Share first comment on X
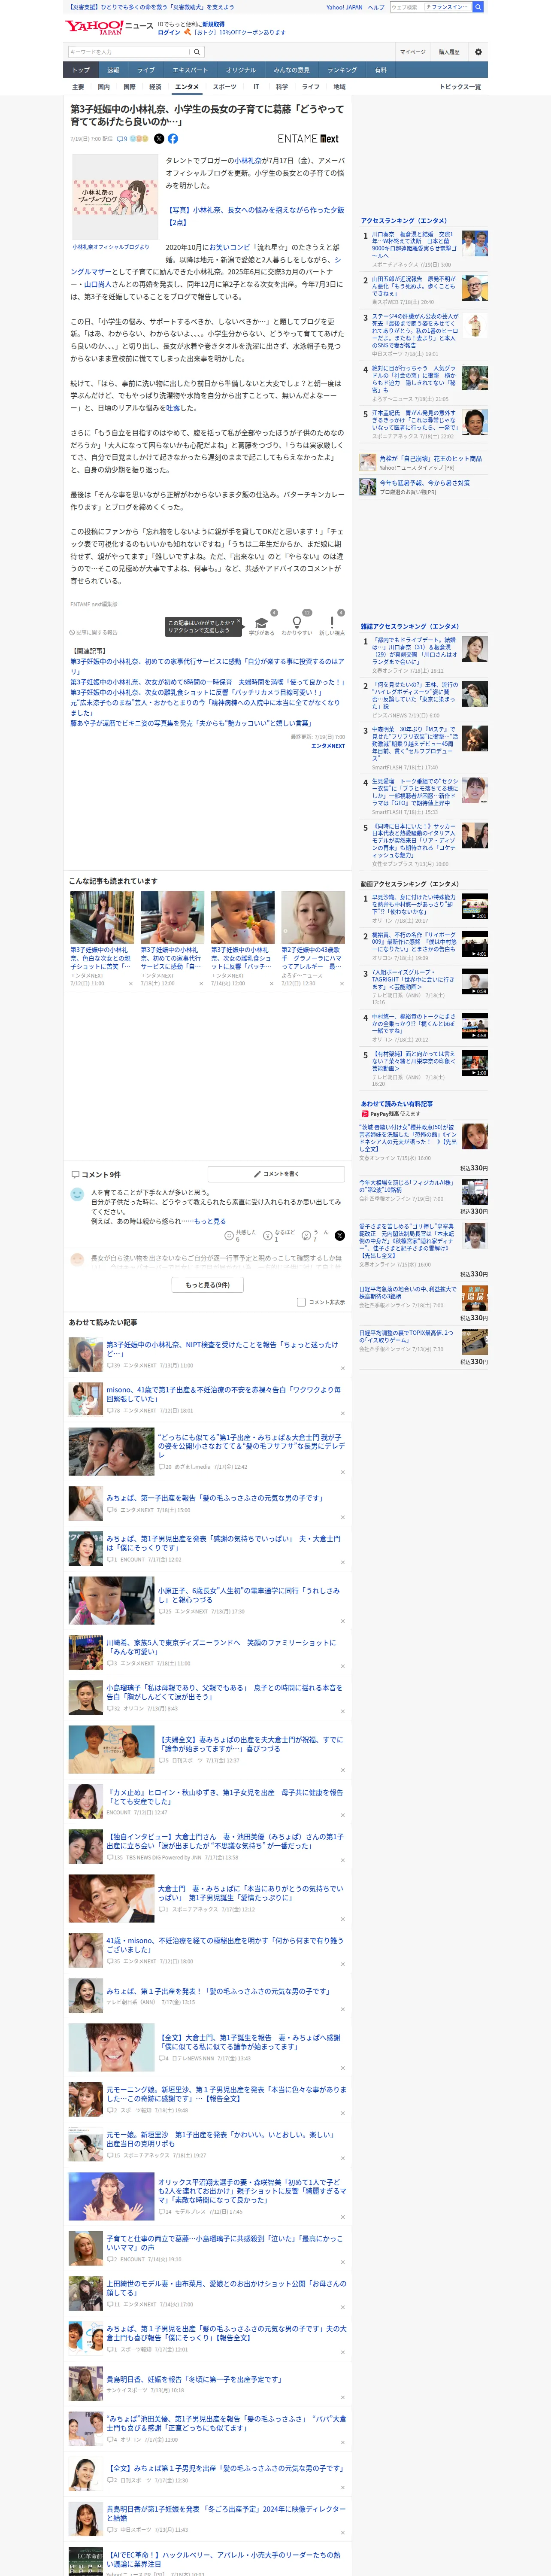The image size is (551, 2576). point(340,1236)
